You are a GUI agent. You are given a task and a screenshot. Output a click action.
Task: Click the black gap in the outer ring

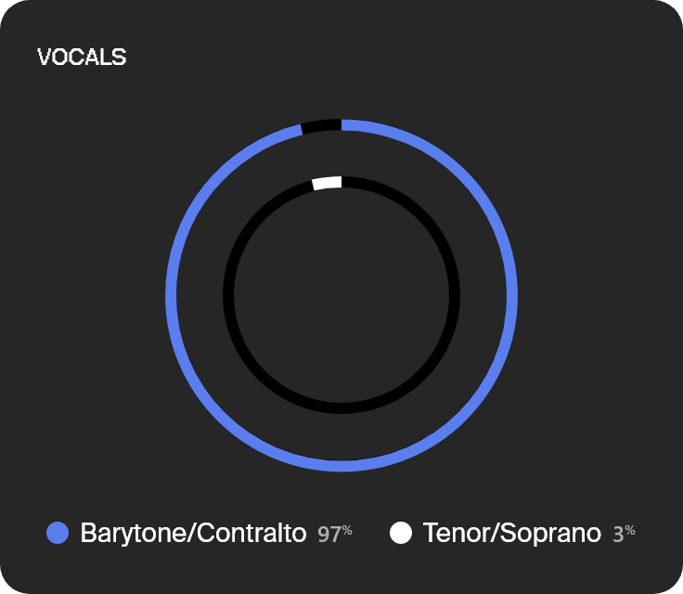point(321,125)
